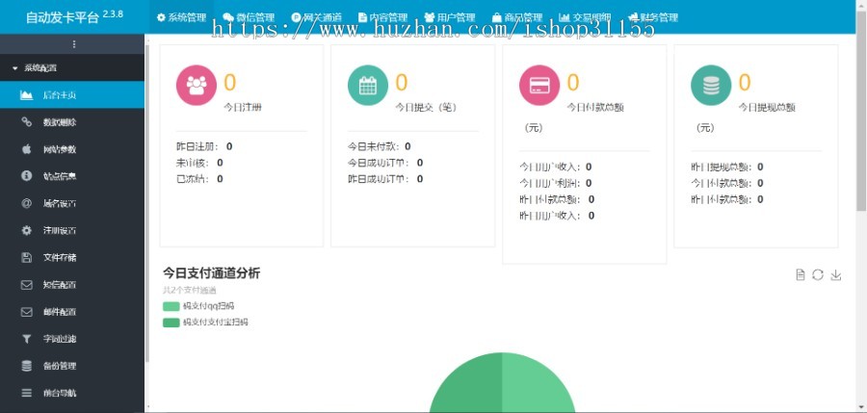This screenshot has height=413, width=867.
Task: Switch to the 网关通道 tab
Action: pyautogui.click(x=316, y=17)
